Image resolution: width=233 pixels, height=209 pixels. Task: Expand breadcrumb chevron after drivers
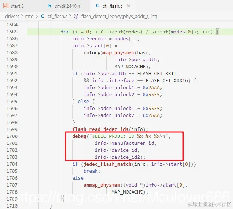pos(22,16)
